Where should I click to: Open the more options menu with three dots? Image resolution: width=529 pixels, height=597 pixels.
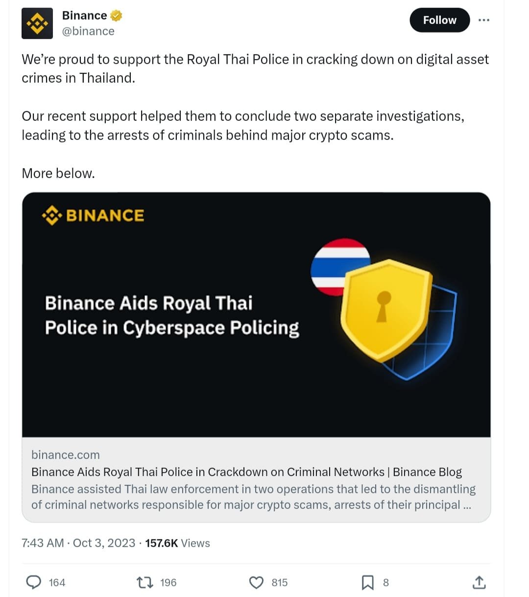(x=484, y=20)
